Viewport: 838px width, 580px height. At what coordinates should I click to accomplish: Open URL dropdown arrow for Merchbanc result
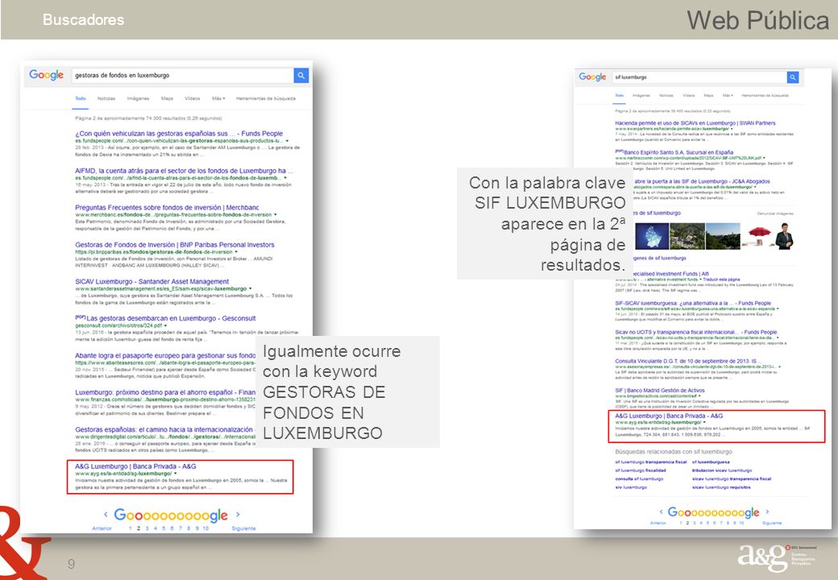pyautogui.click(x=276, y=215)
